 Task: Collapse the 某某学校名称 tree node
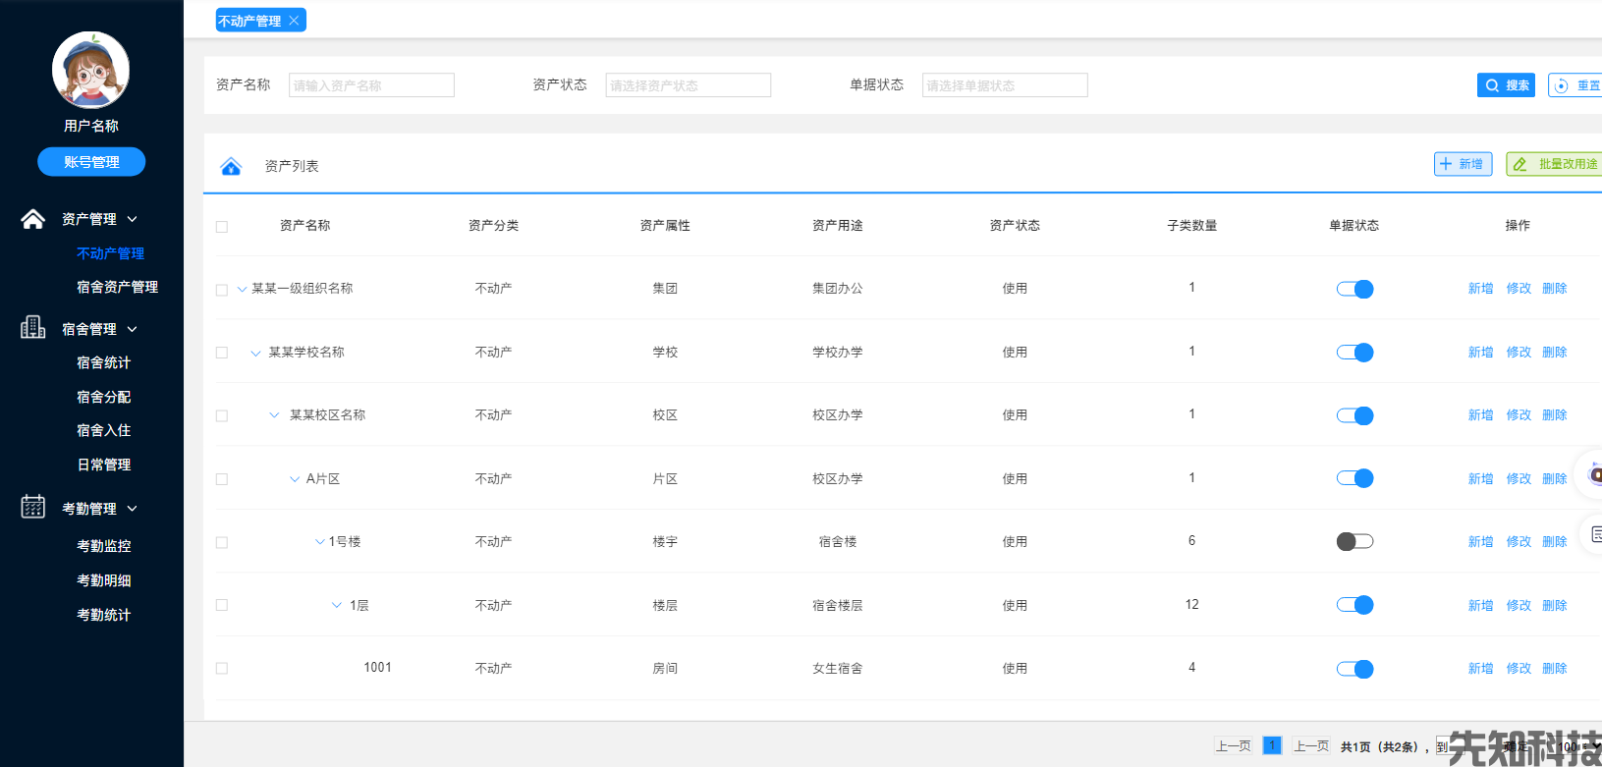(255, 353)
